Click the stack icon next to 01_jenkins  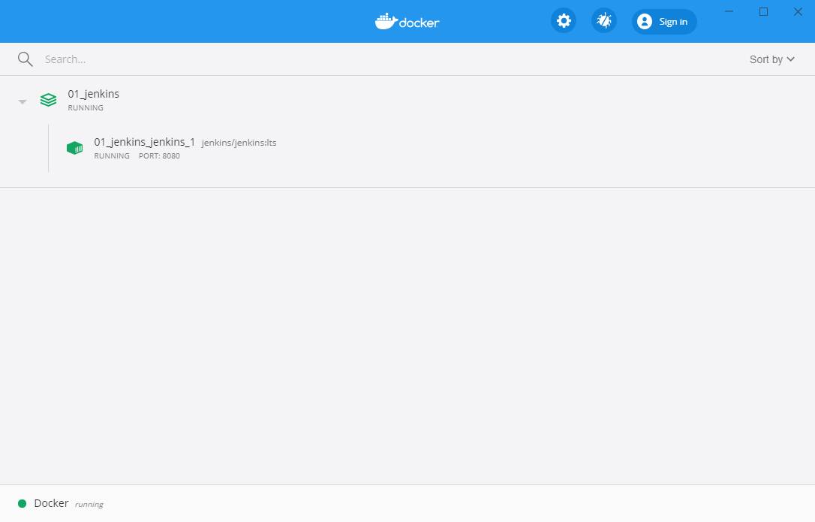pyautogui.click(x=48, y=99)
